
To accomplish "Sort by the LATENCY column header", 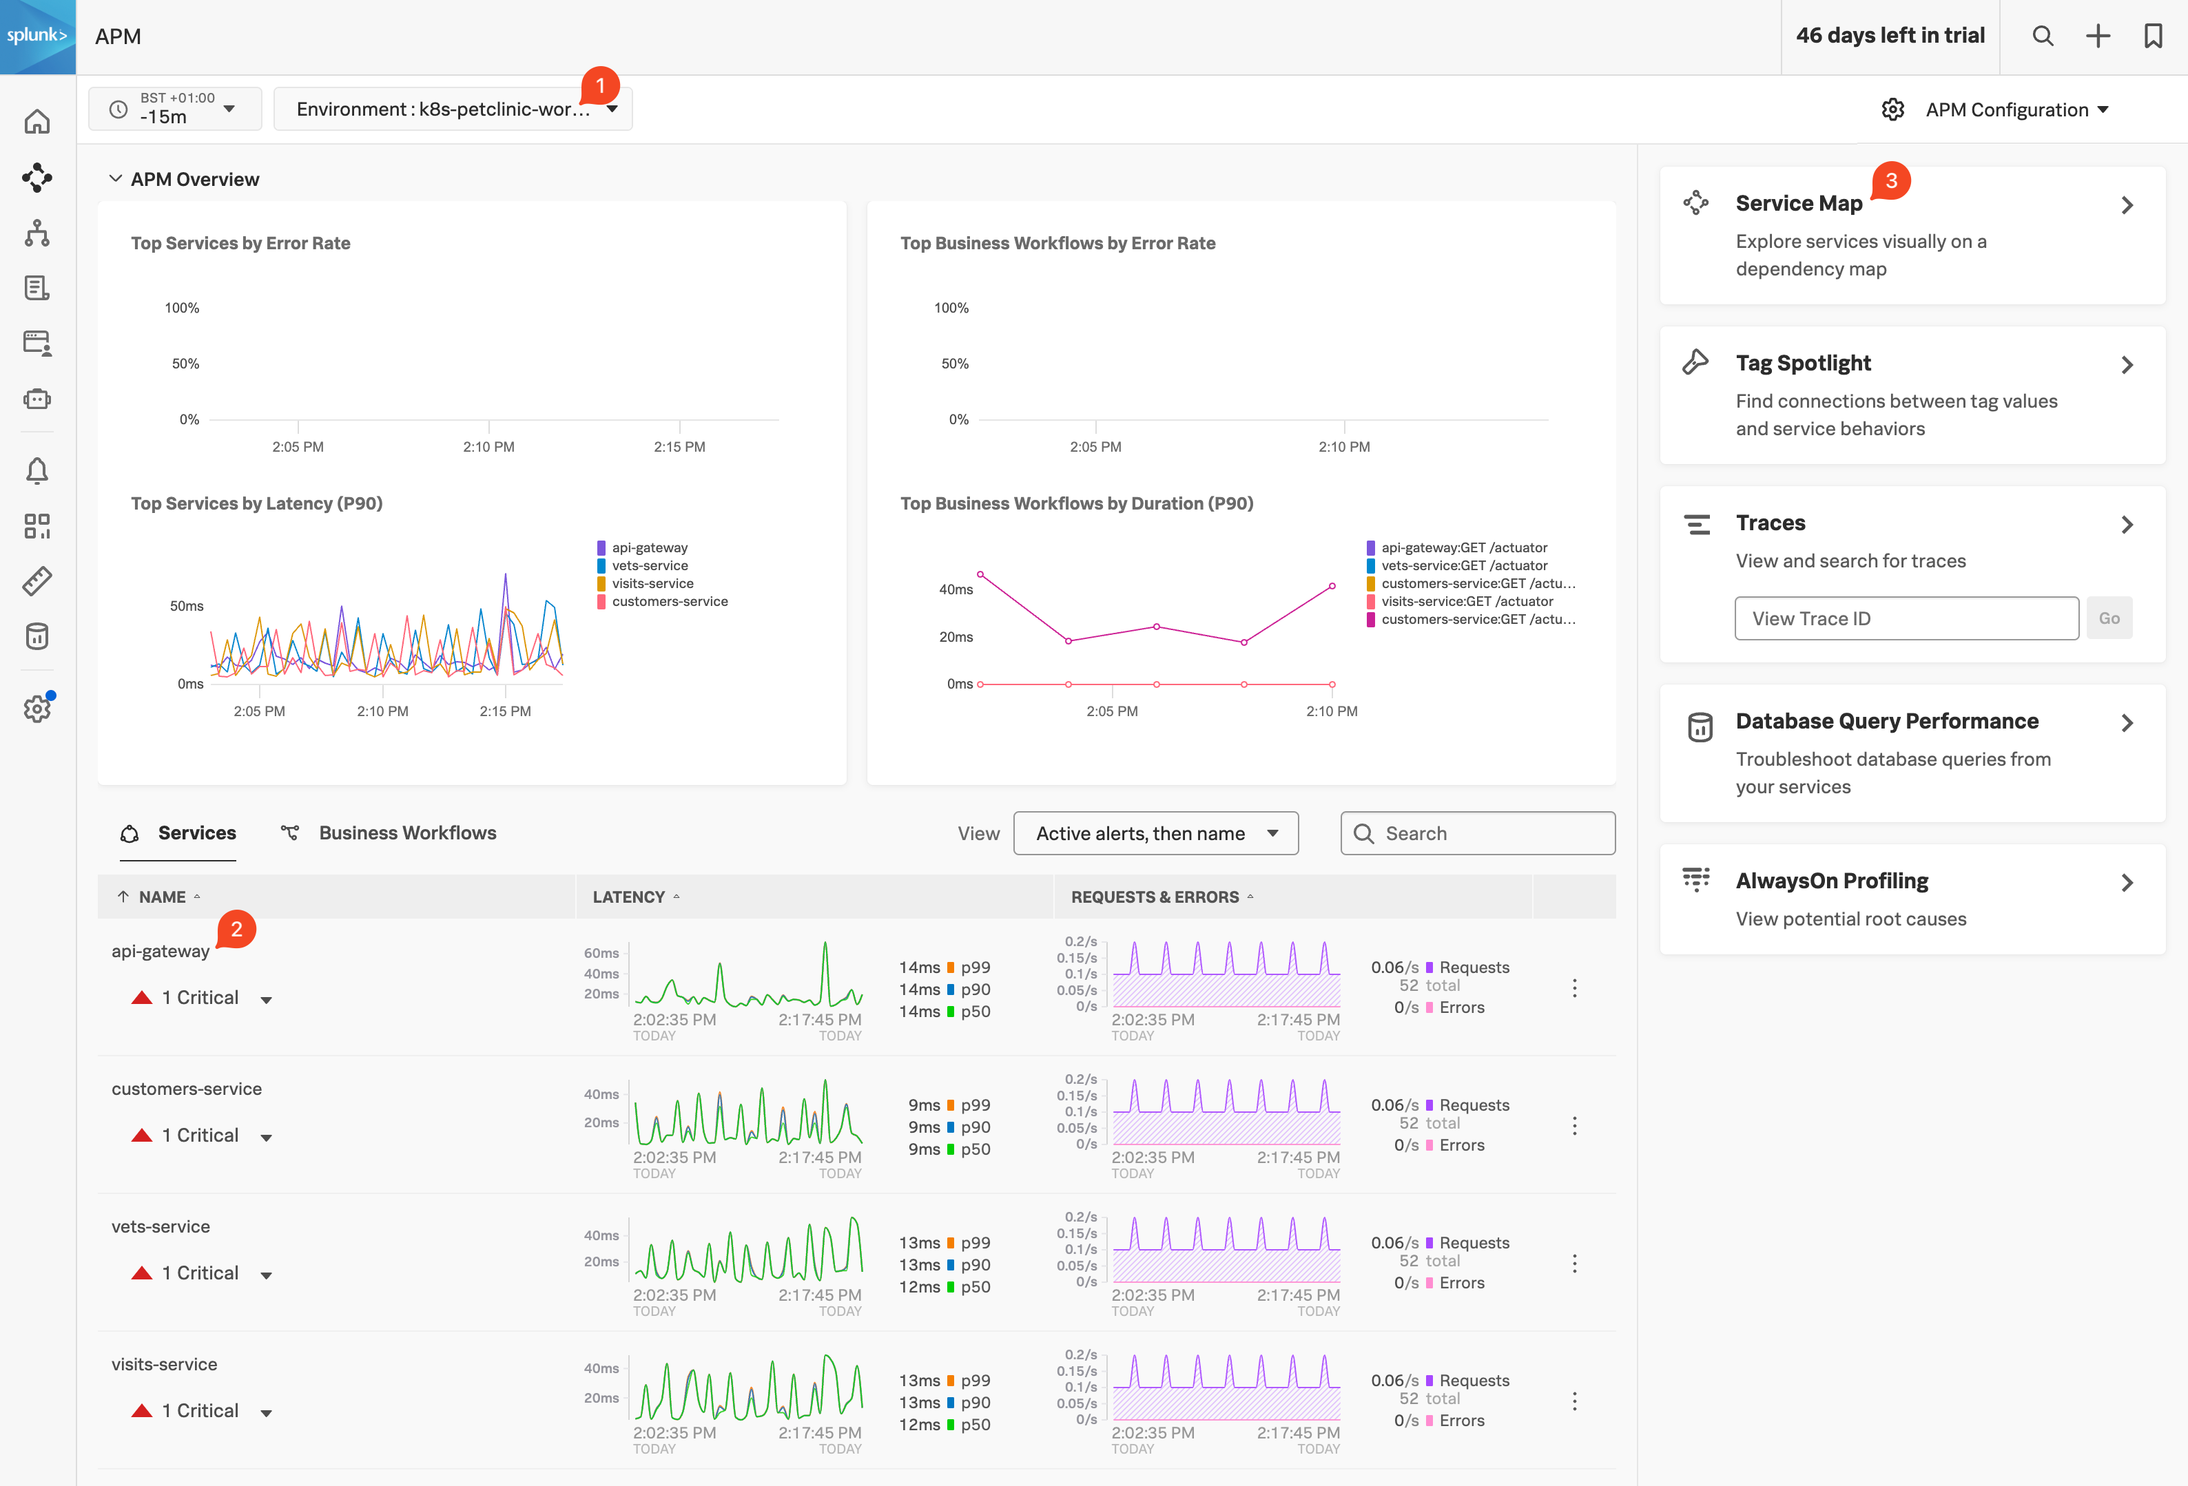I will coord(629,897).
